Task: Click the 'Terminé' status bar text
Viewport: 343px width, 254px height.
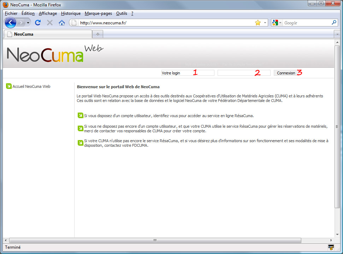Action: [x=13, y=247]
